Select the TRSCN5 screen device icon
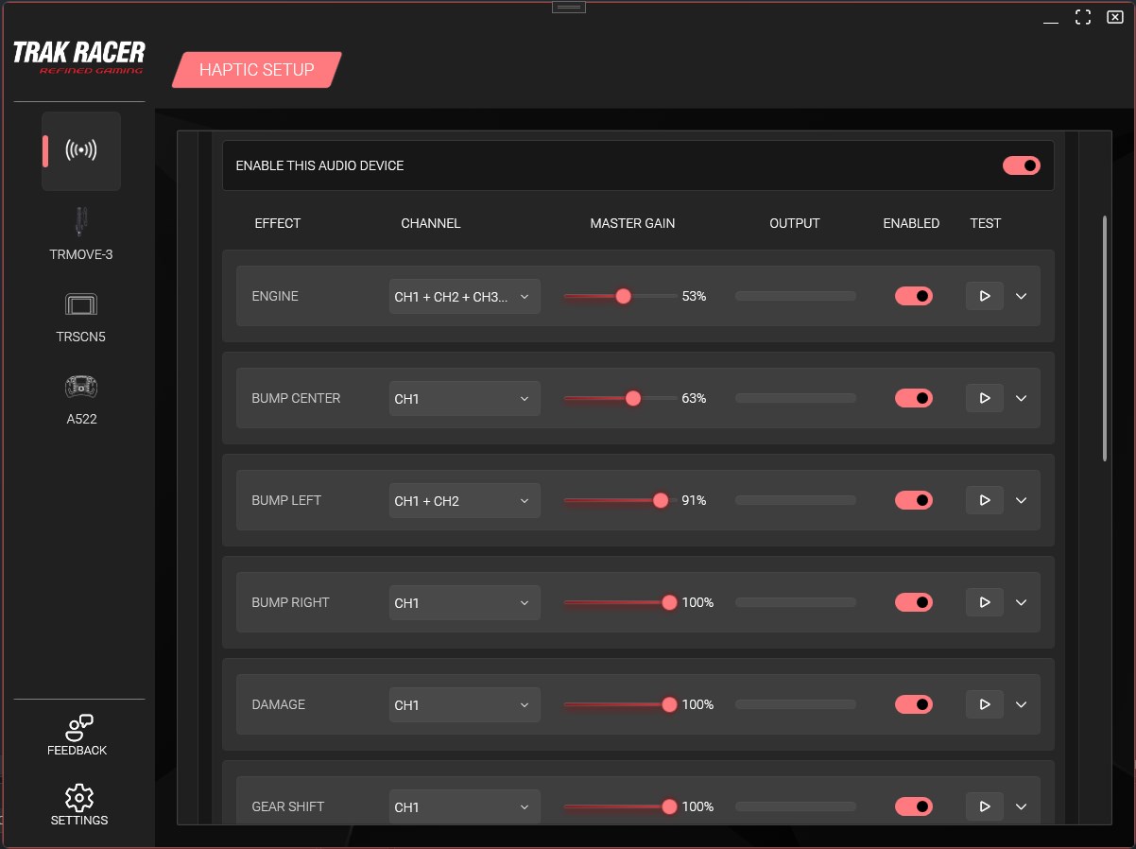1136x849 pixels. point(81,304)
